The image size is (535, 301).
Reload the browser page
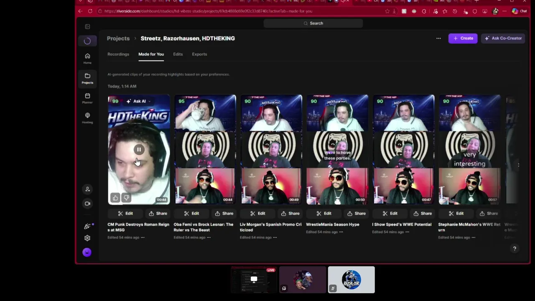[x=90, y=11]
